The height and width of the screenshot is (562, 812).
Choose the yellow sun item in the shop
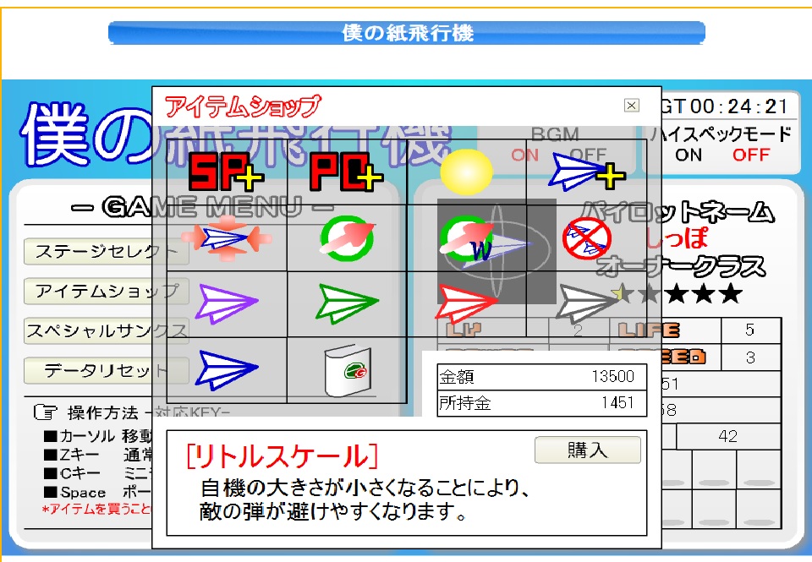click(468, 171)
